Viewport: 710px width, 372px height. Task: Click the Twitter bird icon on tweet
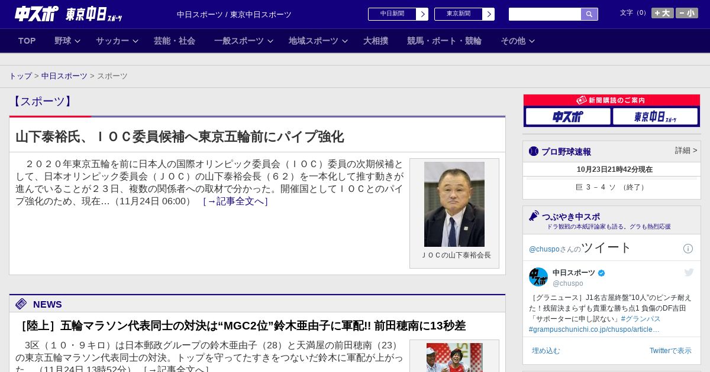(x=689, y=272)
